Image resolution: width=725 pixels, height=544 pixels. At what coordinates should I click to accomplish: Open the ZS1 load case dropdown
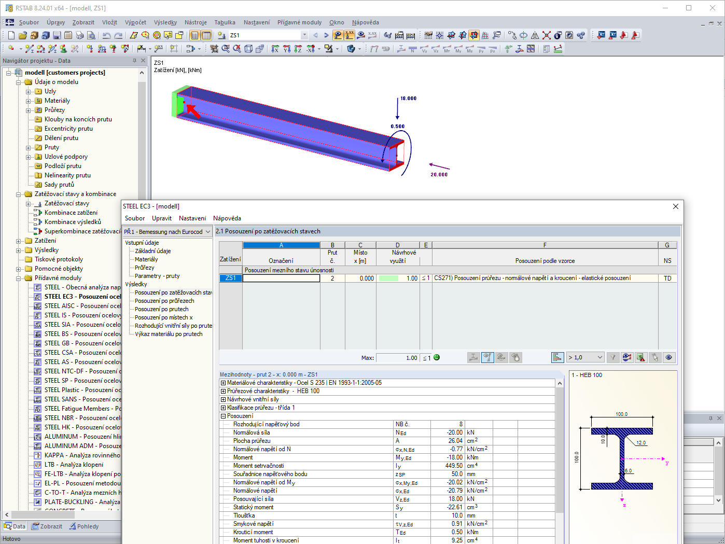click(304, 35)
